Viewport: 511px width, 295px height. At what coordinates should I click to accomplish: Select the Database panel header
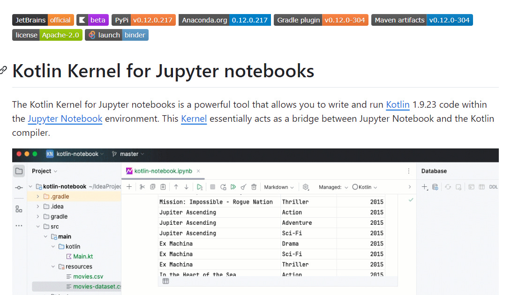point(434,171)
